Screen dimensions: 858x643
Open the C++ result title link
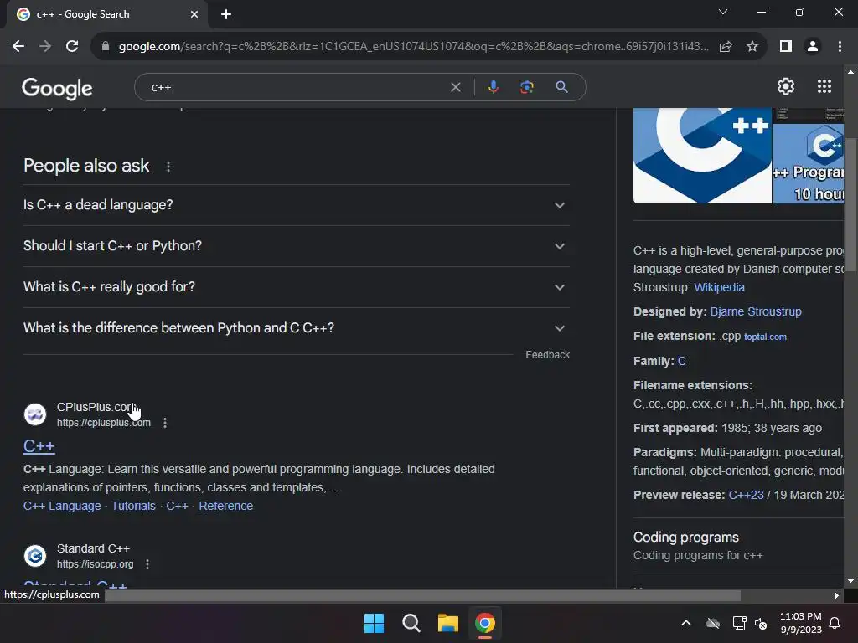click(x=39, y=446)
